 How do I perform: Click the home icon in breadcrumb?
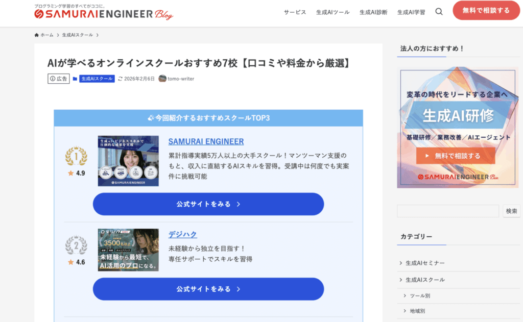coord(37,35)
